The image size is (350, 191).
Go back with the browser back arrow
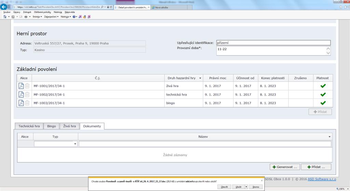tap(3, 7)
